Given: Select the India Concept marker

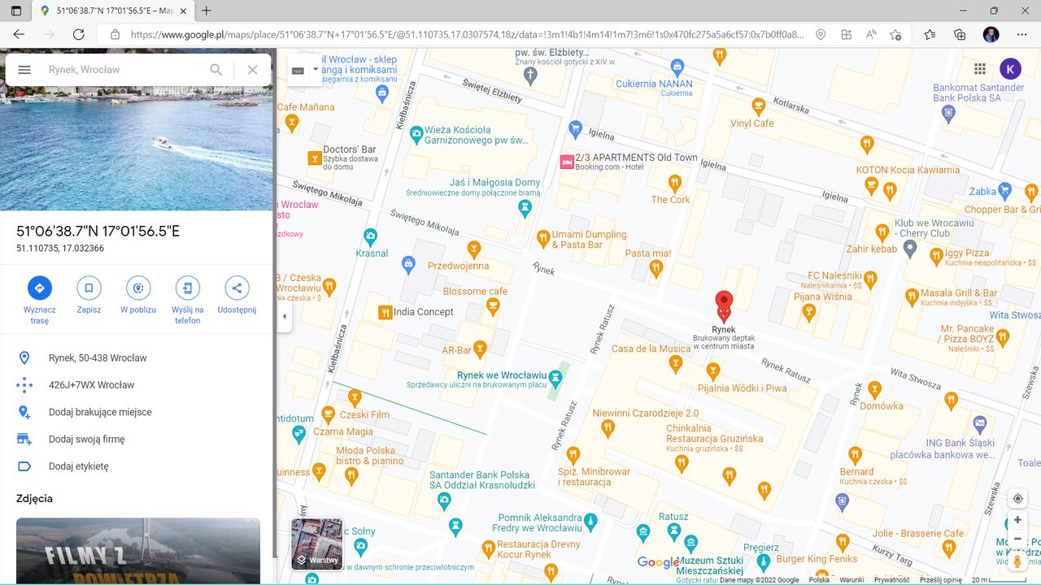Looking at the screenshot, I should [385, 312].
